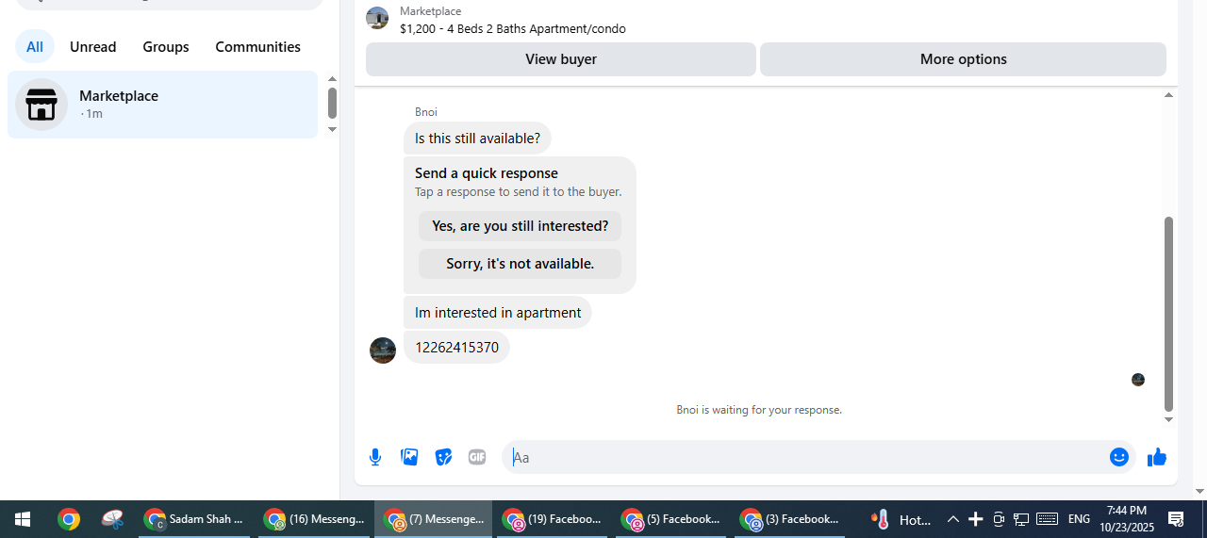Open the Windows Start menu

click(x=23, y=519)
